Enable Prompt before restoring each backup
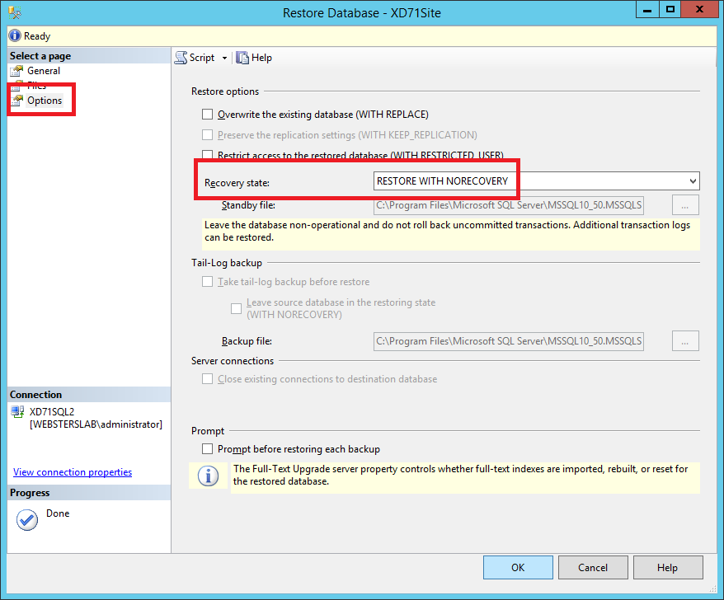 click(x=208, y=449)
